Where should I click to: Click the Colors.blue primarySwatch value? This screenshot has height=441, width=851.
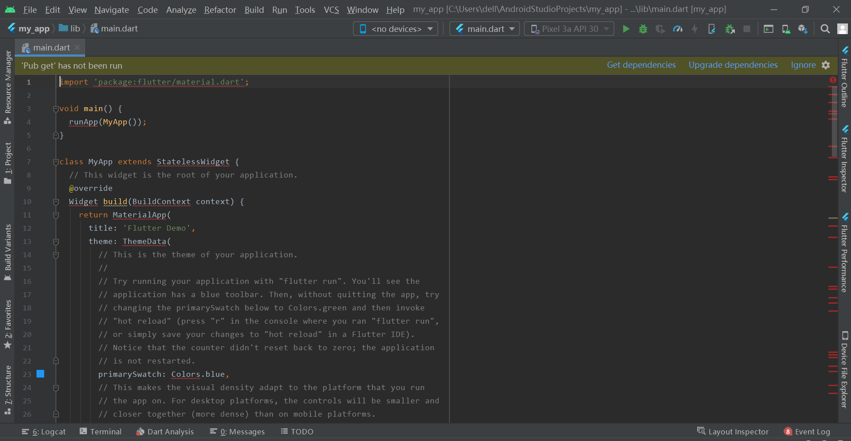coord(198,374)
